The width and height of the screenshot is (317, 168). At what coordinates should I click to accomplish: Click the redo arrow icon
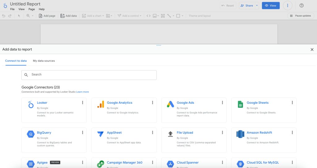pyautogui.click(x=10, y=16)
